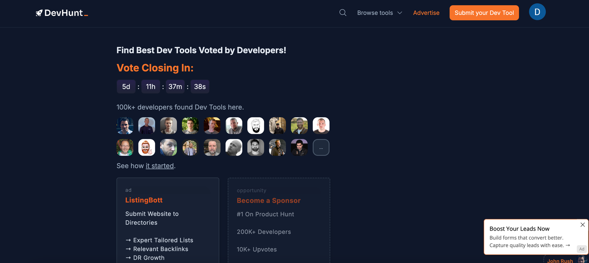Click the 11h countdown box
The image size is (589, 263).
151,87
